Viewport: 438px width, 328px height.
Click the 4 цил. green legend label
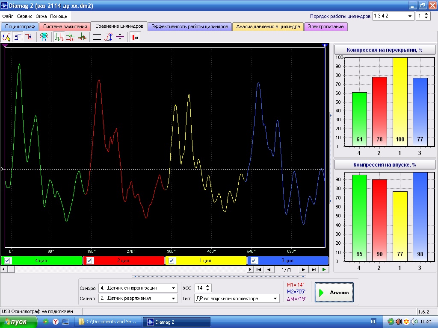pos(41,261)
